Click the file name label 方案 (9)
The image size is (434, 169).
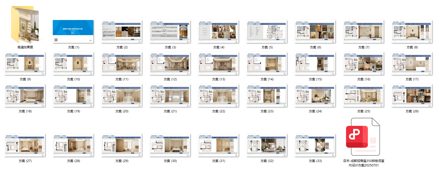tap(25, 79)
